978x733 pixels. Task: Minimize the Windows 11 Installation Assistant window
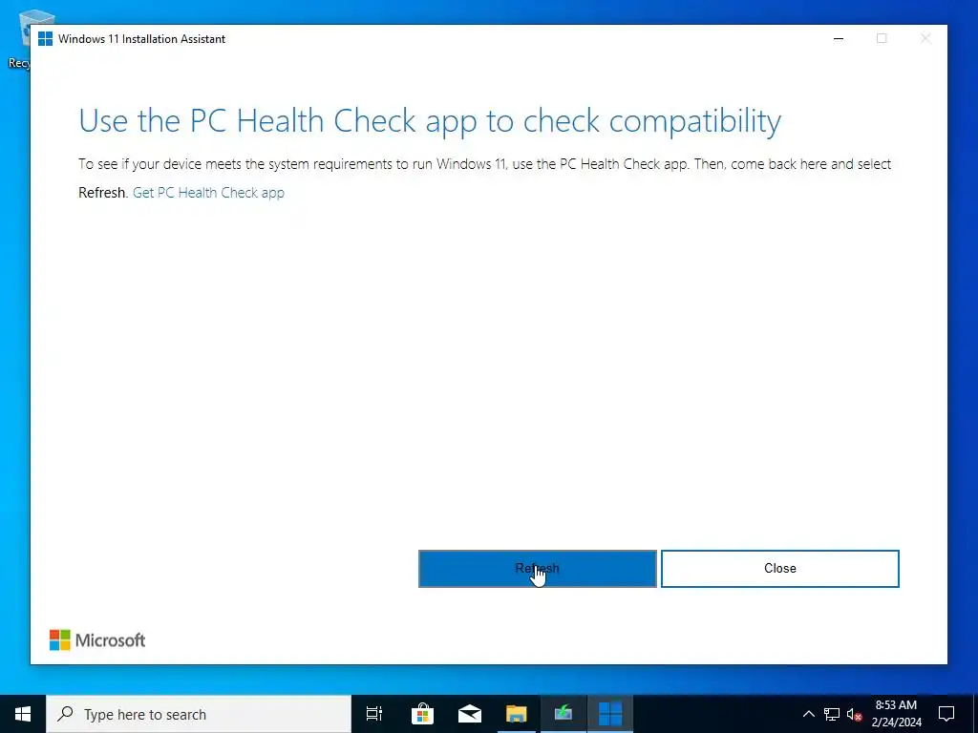[839, 38]
